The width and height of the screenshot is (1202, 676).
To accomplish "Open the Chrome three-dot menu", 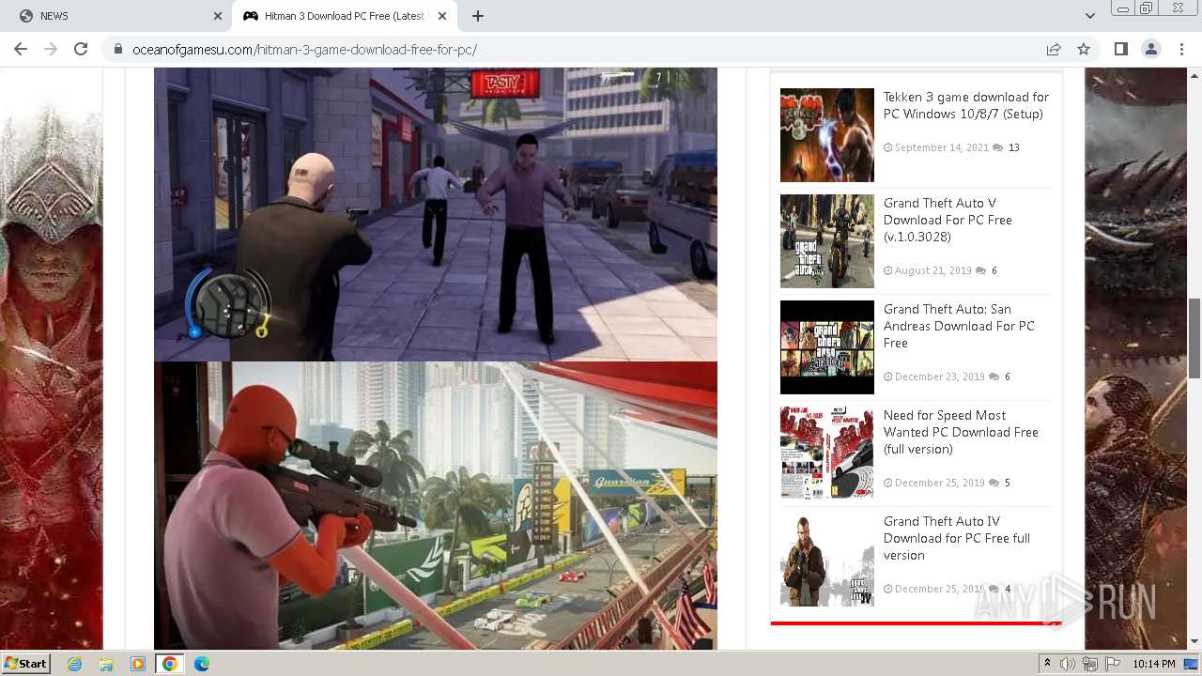I will tap(1180, 49).
